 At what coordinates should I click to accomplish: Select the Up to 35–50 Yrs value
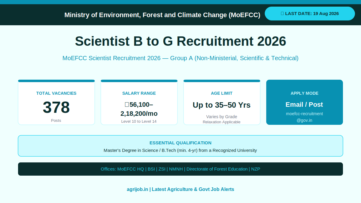(x=222, y=105)
